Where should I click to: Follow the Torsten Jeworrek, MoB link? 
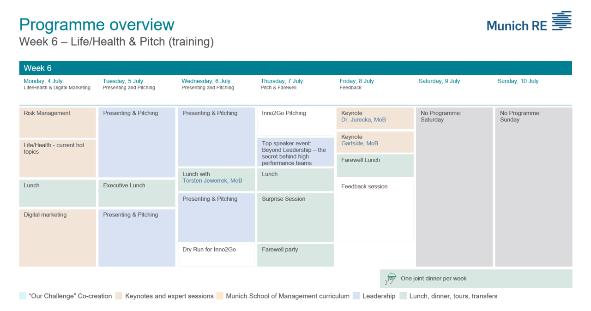point(212,181)
